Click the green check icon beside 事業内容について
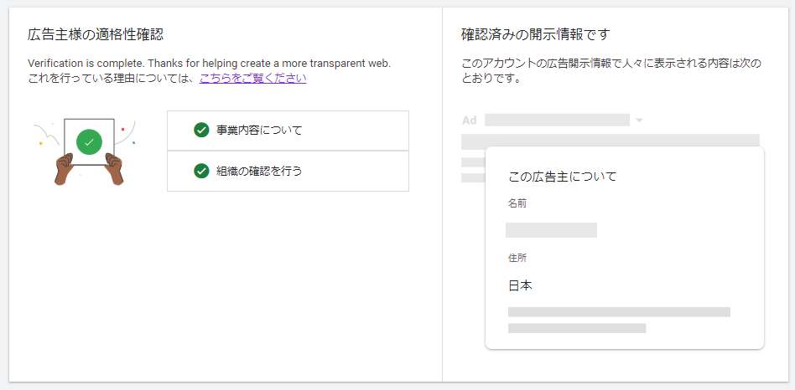The width and height of the screenshot is (795, 390). coord(201,130)
